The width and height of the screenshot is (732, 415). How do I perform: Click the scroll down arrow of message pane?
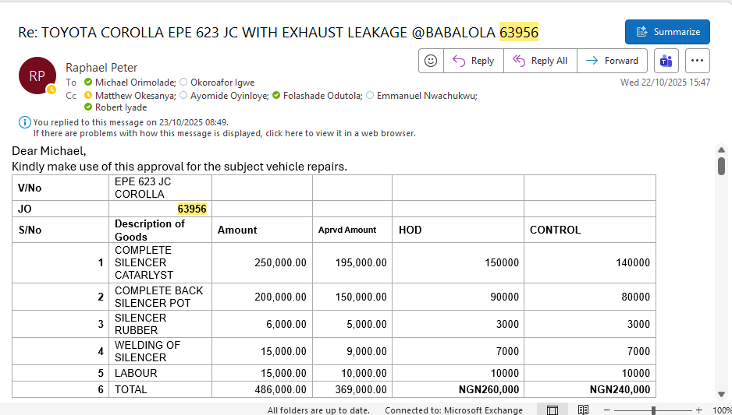(x=721, y=394)
